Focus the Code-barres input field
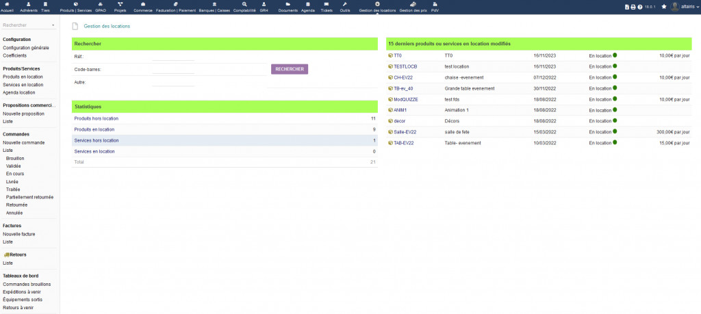 click(173, 69)
